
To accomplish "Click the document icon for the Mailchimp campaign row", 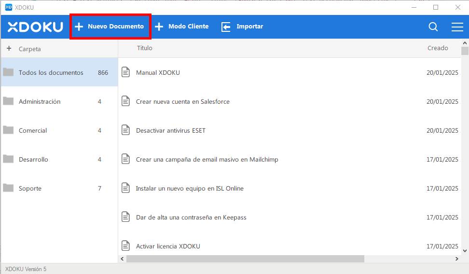I will 125,159.
